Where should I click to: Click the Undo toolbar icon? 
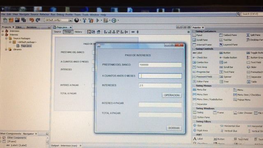pyautogui.click(x=32, y=20)
